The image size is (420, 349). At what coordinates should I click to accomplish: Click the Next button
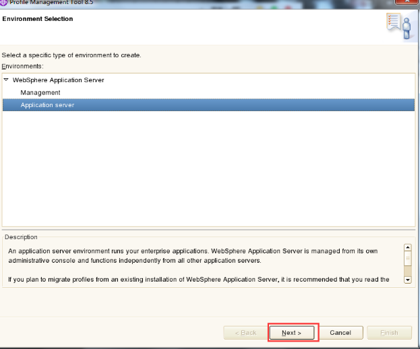click(x=292, y=333)
